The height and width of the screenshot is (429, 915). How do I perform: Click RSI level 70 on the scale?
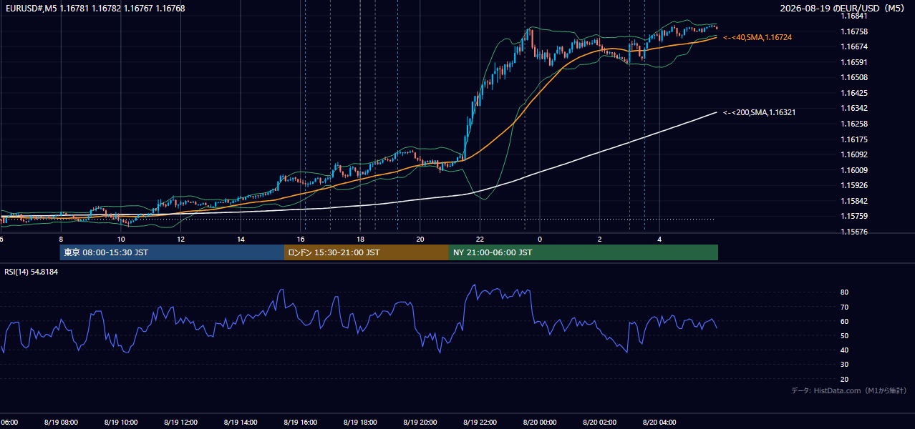(x=844, y=307)
